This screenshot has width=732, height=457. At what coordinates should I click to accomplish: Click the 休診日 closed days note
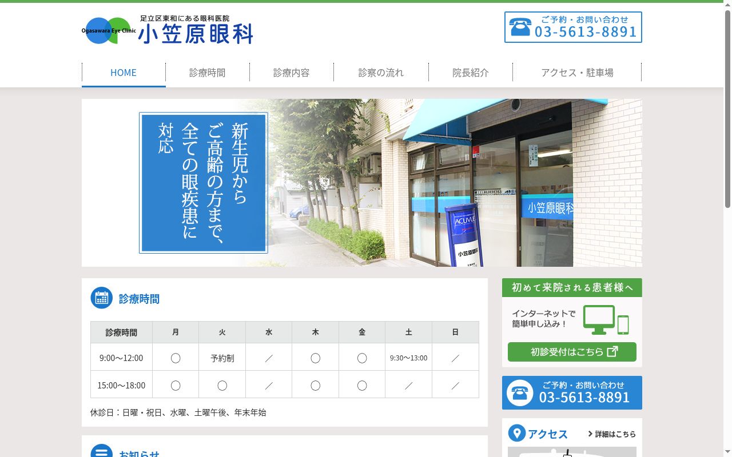[x=178, y=412]
